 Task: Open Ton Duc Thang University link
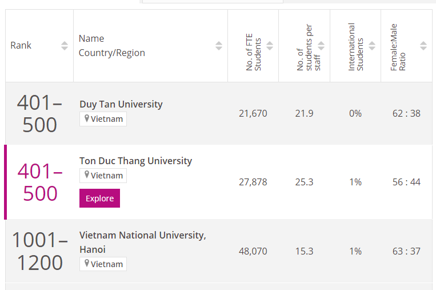135,161
